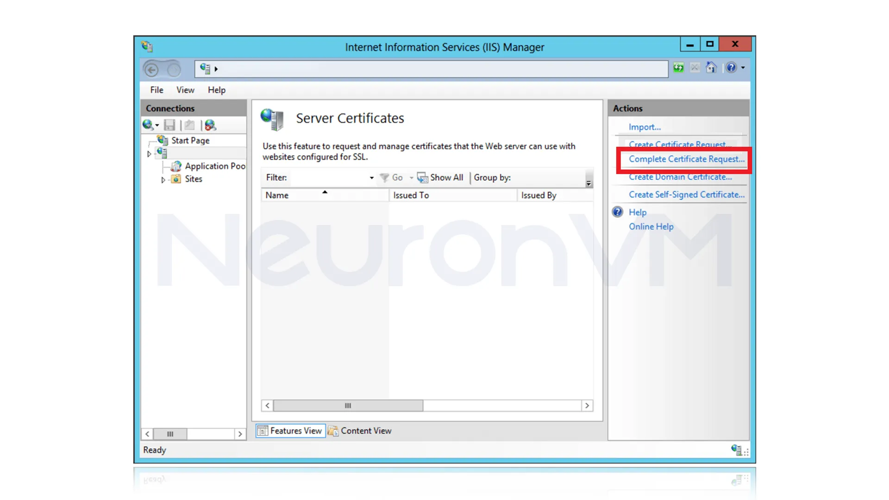Open the toolbar Help dropdown arrow
889x500 pixels.
click(x=743, y=68)
